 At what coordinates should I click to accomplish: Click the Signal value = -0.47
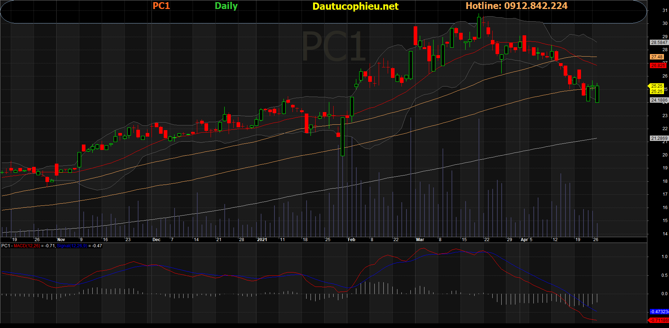pos(95,246)
